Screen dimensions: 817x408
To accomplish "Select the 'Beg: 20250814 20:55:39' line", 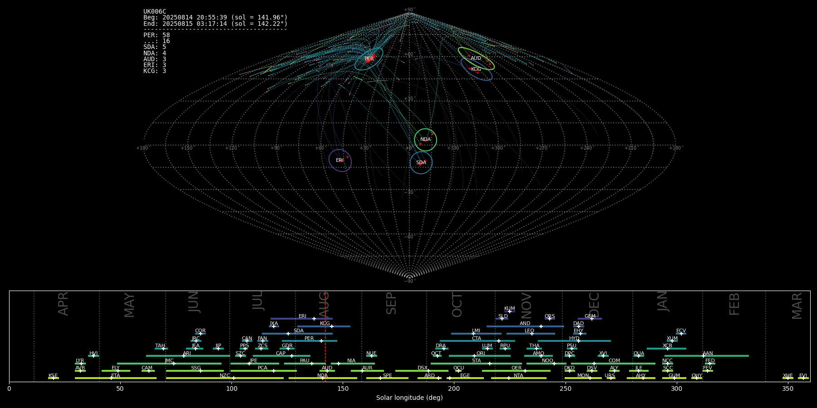I will pyautogui.click(x=216, y=18).
